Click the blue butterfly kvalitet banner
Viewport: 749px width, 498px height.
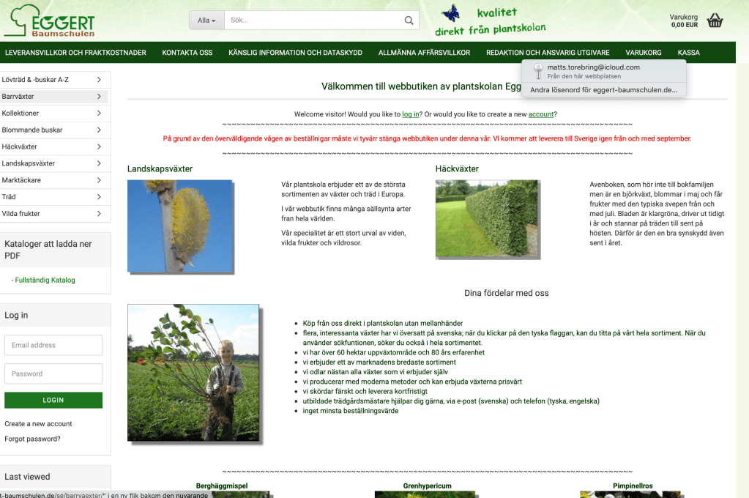tap(491, 21)
